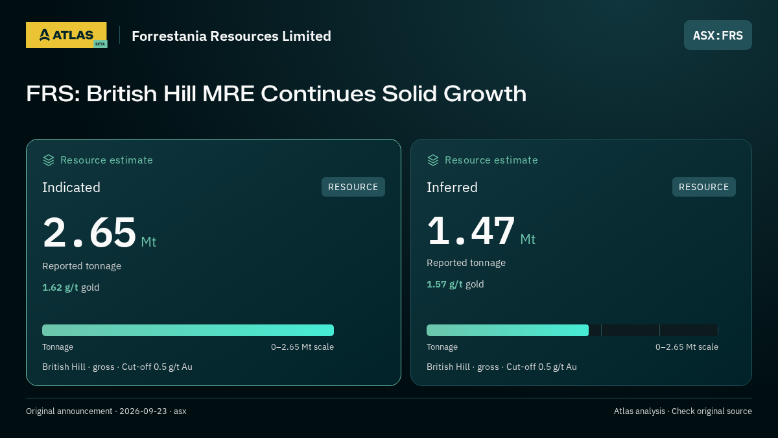This screenshot has height=438, width=778.
Task: Click Original announcement date footer text
Action: pyautogui.click(x=106, y=411)
